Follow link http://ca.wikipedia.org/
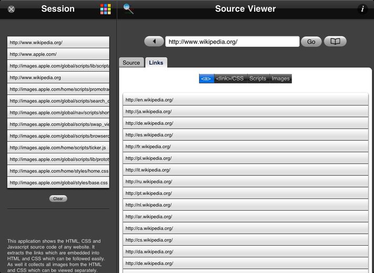 point(246,228)
